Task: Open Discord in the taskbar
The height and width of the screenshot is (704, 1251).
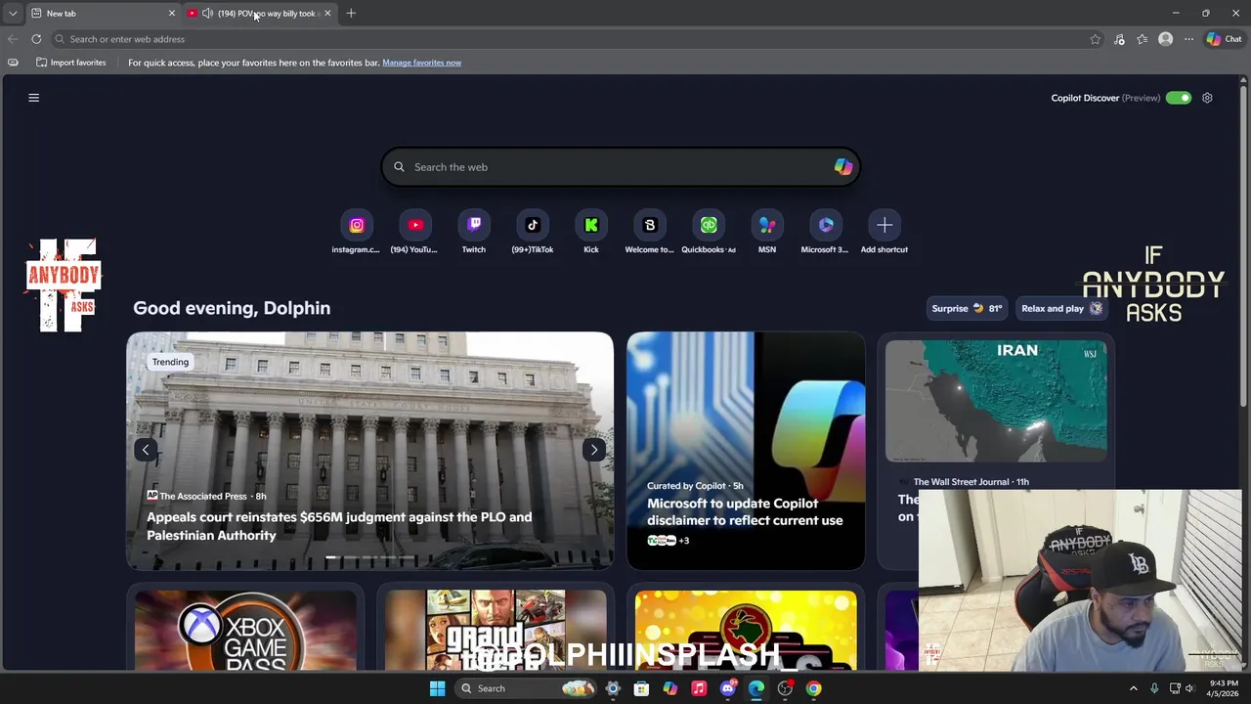Action: (727, 688)
